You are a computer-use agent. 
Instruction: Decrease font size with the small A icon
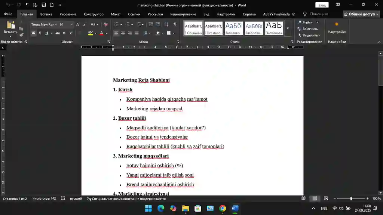coord(84,25)
